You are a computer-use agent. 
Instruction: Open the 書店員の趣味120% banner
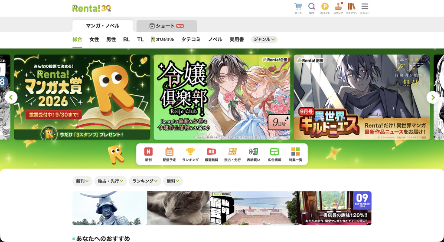pyautogui.click(x=222, y=208)
